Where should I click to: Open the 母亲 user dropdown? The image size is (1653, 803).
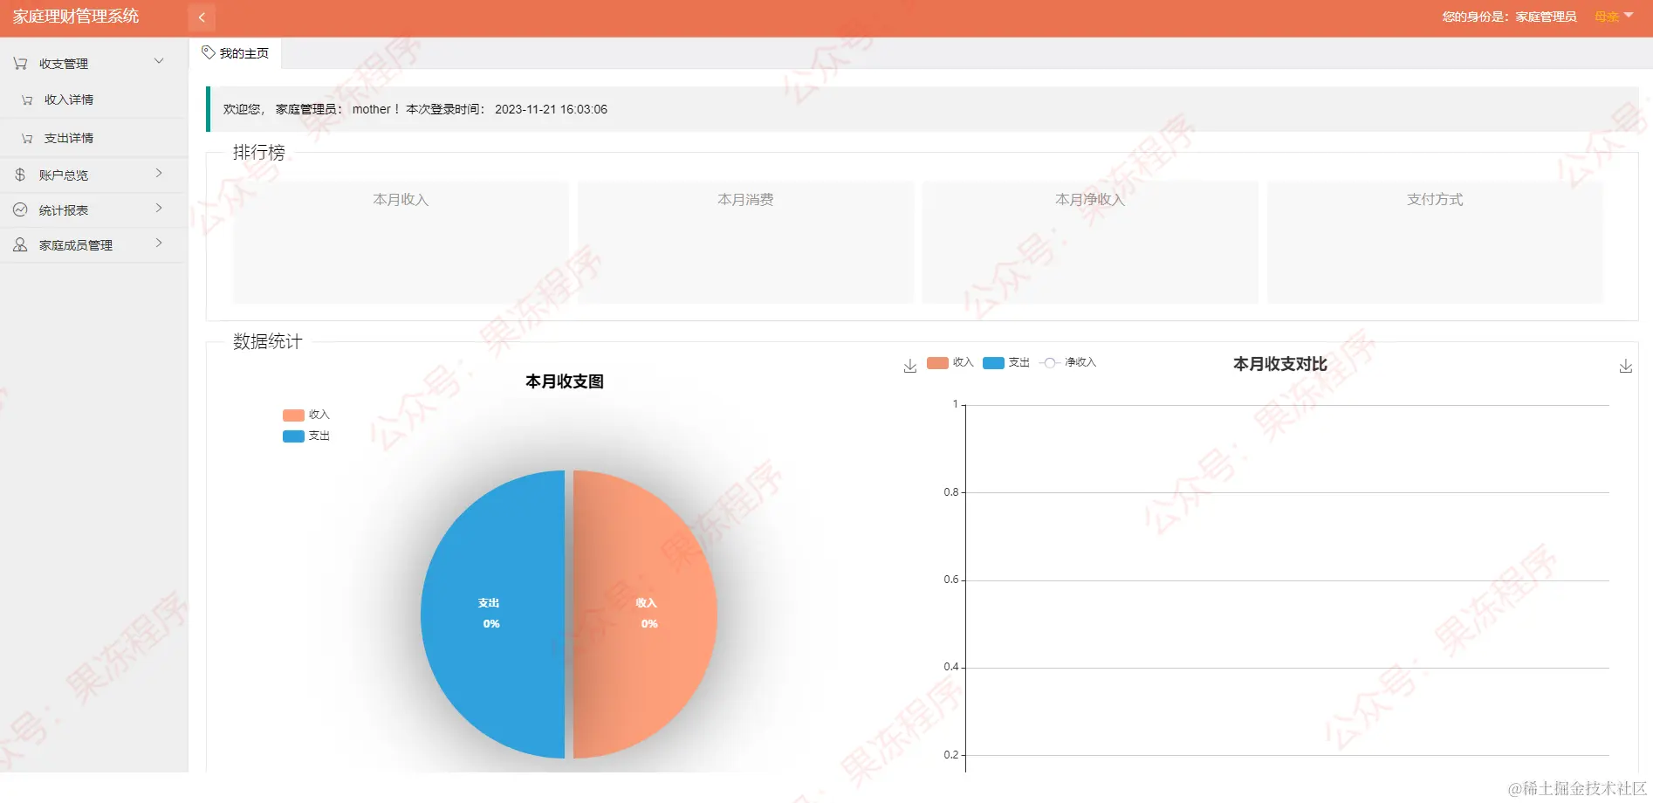coord(1614,17)
